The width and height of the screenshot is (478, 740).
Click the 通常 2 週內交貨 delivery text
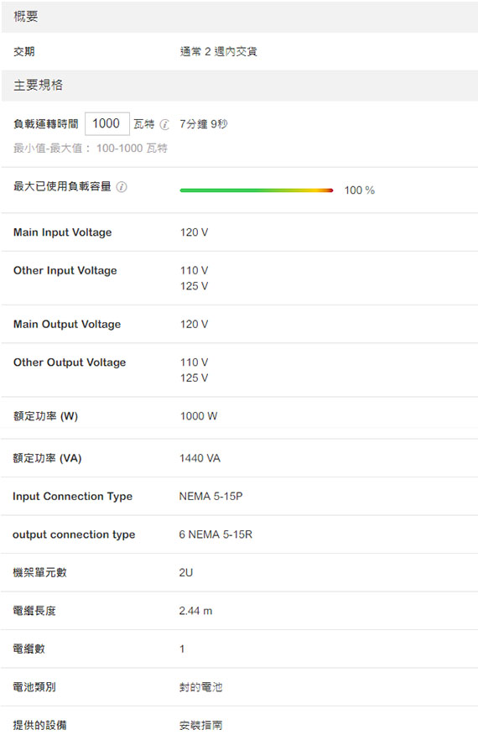click(219, 51)
